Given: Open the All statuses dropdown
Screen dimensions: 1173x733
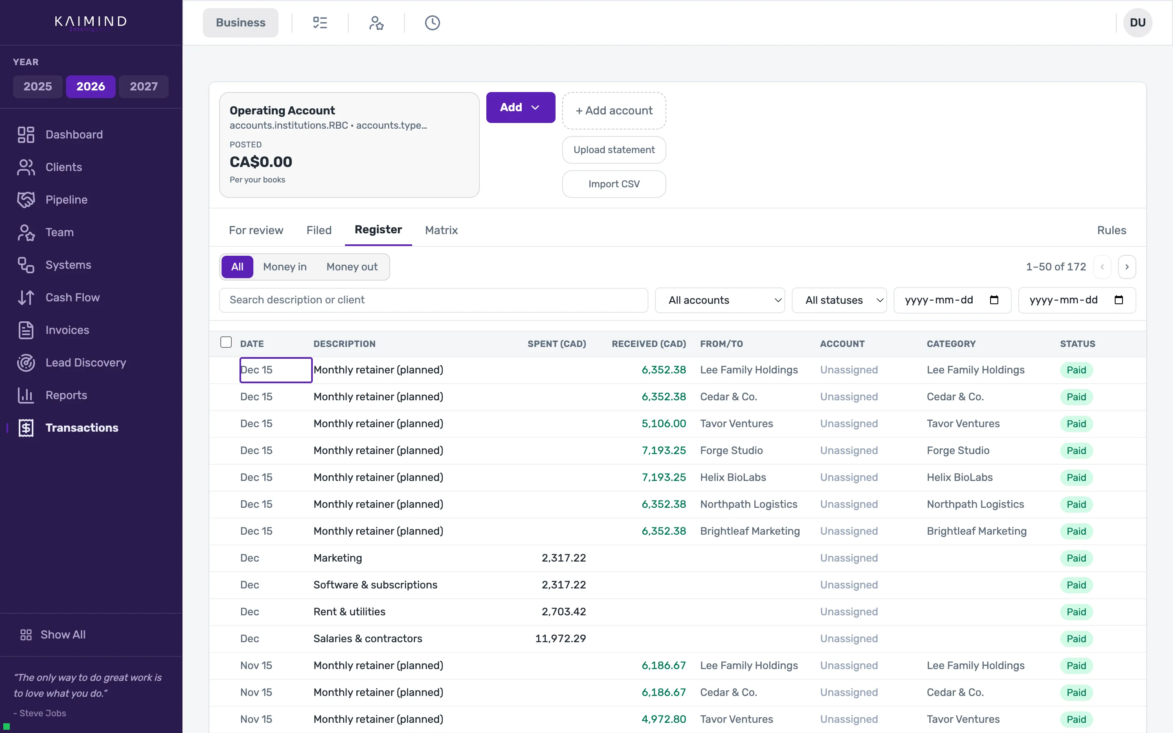Looking at the screenshot, I should coord(839,300).
